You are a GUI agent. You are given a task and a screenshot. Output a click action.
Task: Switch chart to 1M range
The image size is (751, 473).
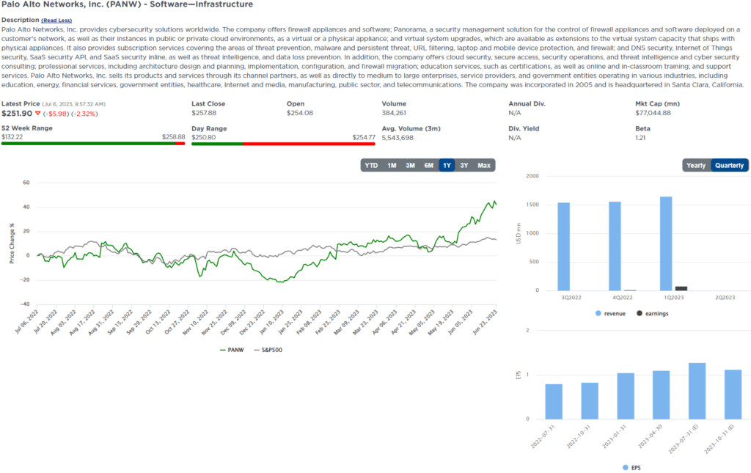(392, 165)
